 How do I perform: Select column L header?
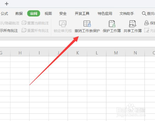(97, 53)
